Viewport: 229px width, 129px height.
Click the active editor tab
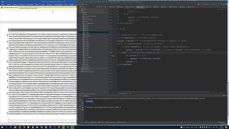pyautogui.click(x=140, y=7)
